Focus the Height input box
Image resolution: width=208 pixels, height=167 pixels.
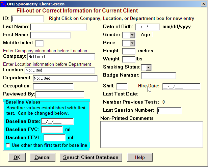[x=128, y=51]
